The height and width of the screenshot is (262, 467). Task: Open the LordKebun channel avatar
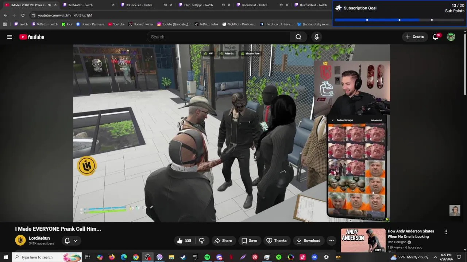tap(20, 241)
